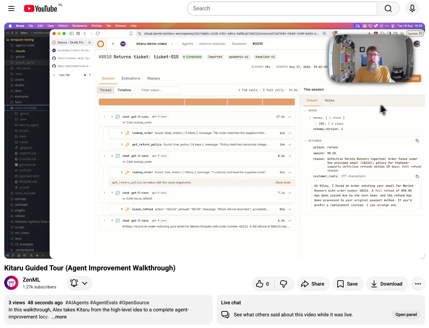Screen dimensions: 429x328
Task: Expand step 4 chat gpt-5-nano
Action: coord(104,156)
